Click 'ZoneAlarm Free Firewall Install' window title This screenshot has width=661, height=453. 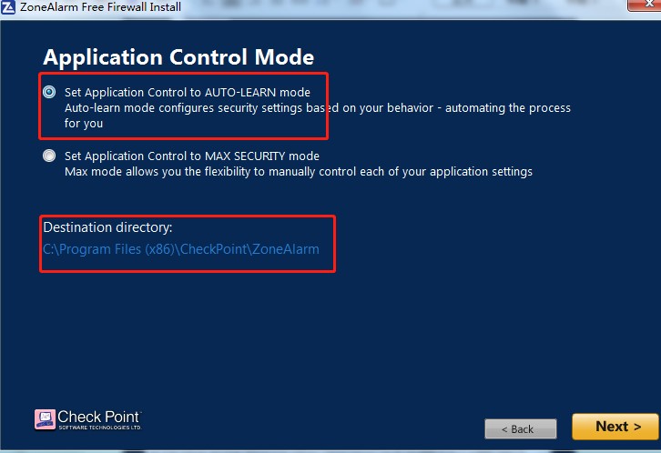click(x=100, y=6)
